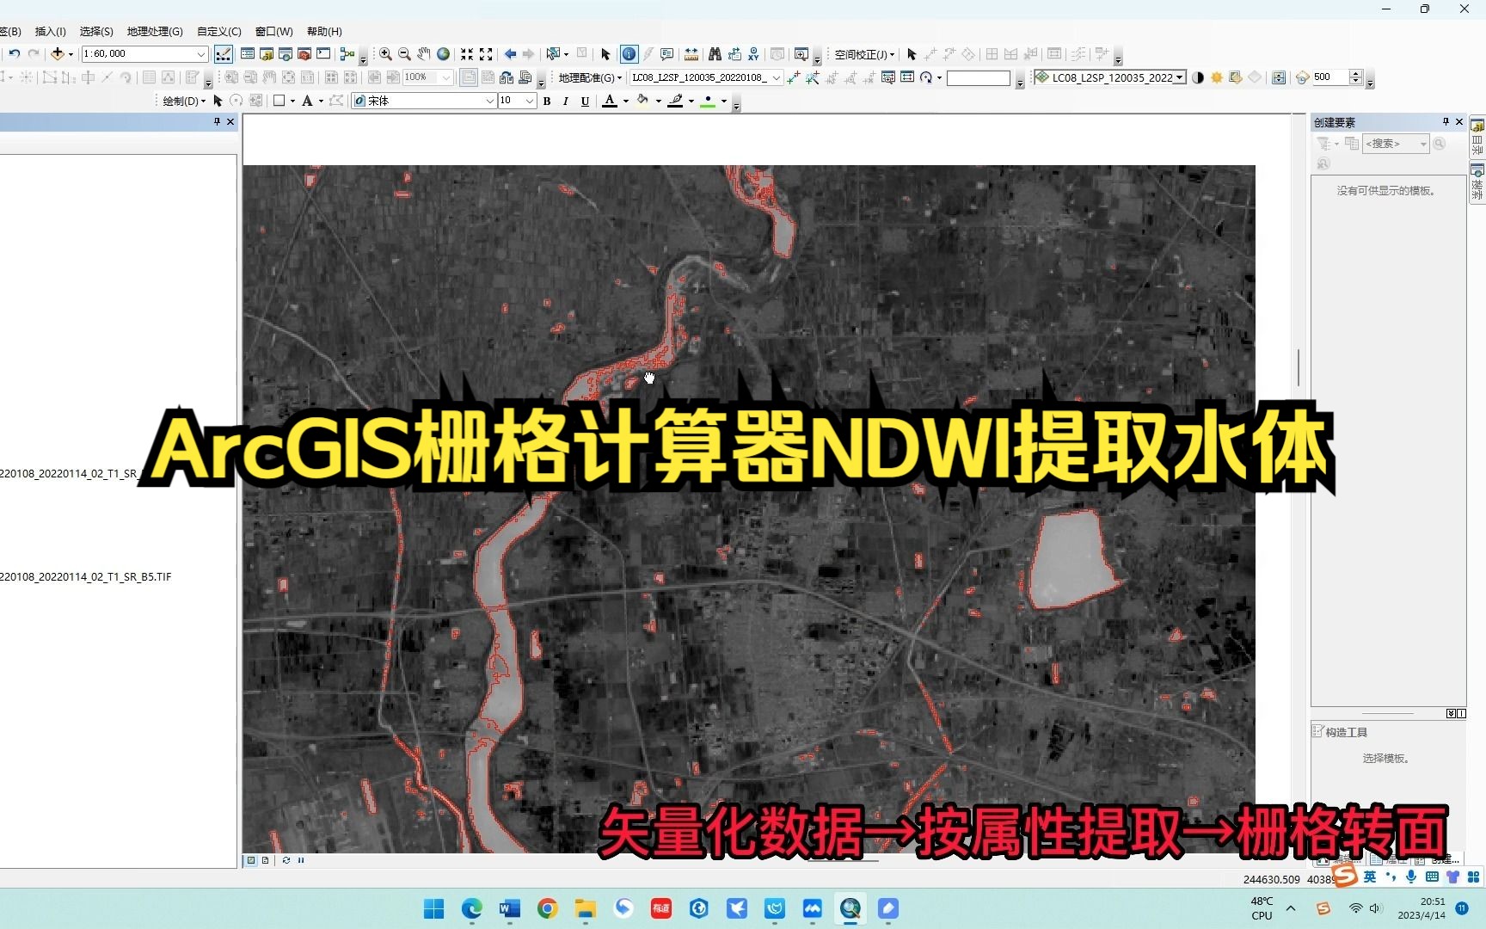Open the 地理处理(G) menu
1486x929 pixels.
(x=155, y=31)
